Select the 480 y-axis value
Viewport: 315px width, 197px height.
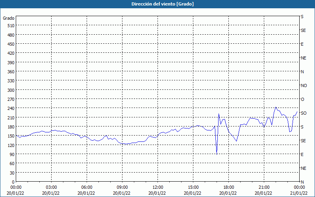pyautogui.click(x=11, y=35)
